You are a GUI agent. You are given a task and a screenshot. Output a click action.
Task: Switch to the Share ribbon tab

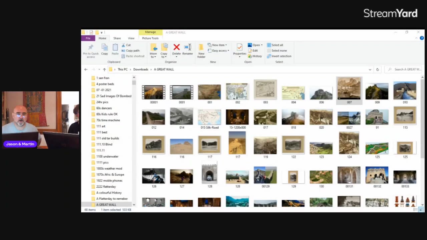[x=117, y=38]
